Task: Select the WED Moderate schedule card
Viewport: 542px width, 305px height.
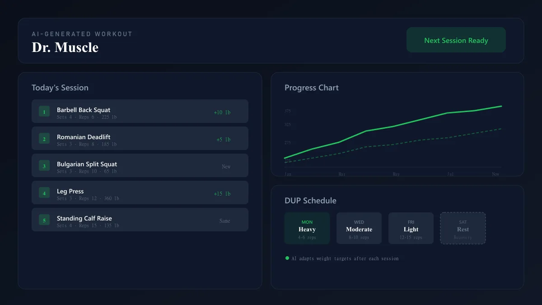Action: tap(359, 228)
